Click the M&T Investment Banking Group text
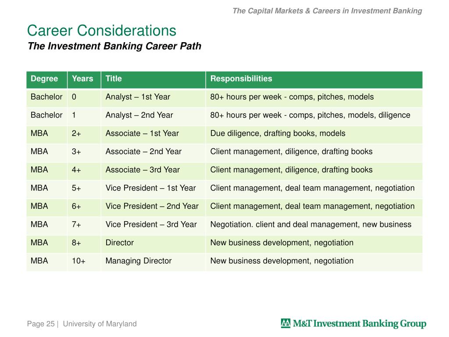This screenshot has width=449, height=337. [x=360, y=323]
